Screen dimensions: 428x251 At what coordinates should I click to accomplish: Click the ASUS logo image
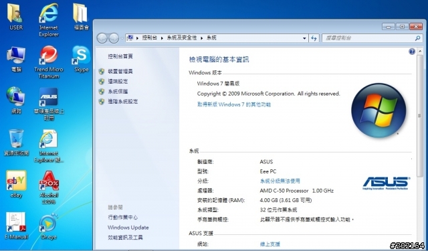(387, 183)
